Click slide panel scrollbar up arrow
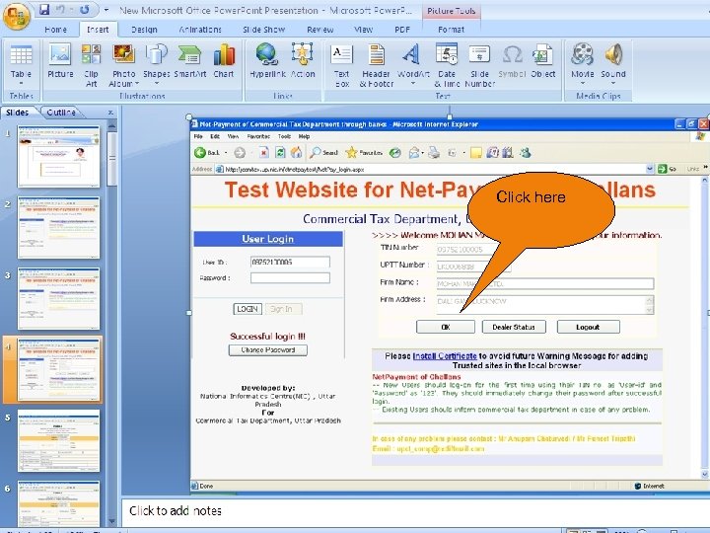710x533 pixels. coord(111,126)
